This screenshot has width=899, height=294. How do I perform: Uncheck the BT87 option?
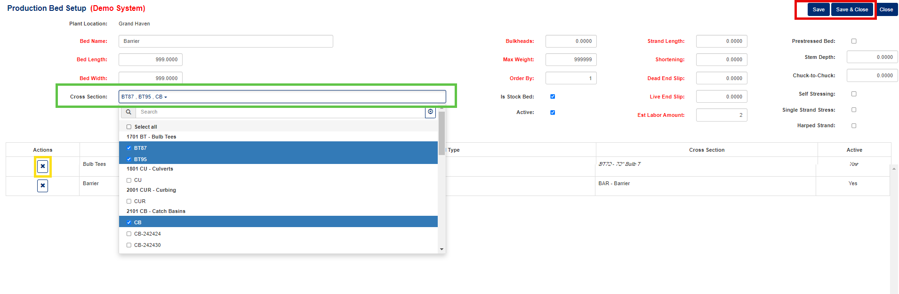pyautogui.click(x=129, y=148)
